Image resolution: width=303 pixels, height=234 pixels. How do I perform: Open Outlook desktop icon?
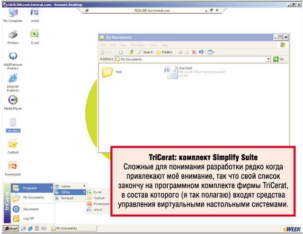pos(13,147)
